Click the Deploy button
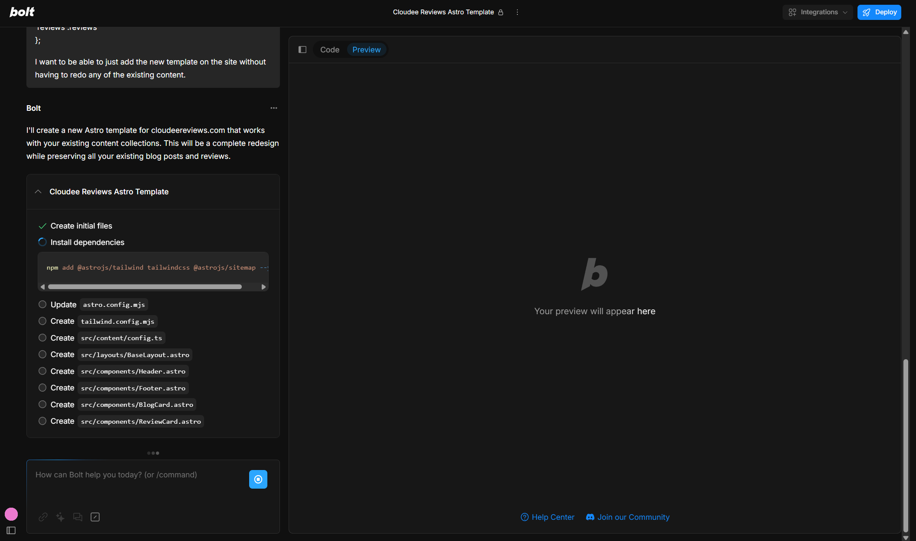The image size is (916, 541). pos(879,12)
